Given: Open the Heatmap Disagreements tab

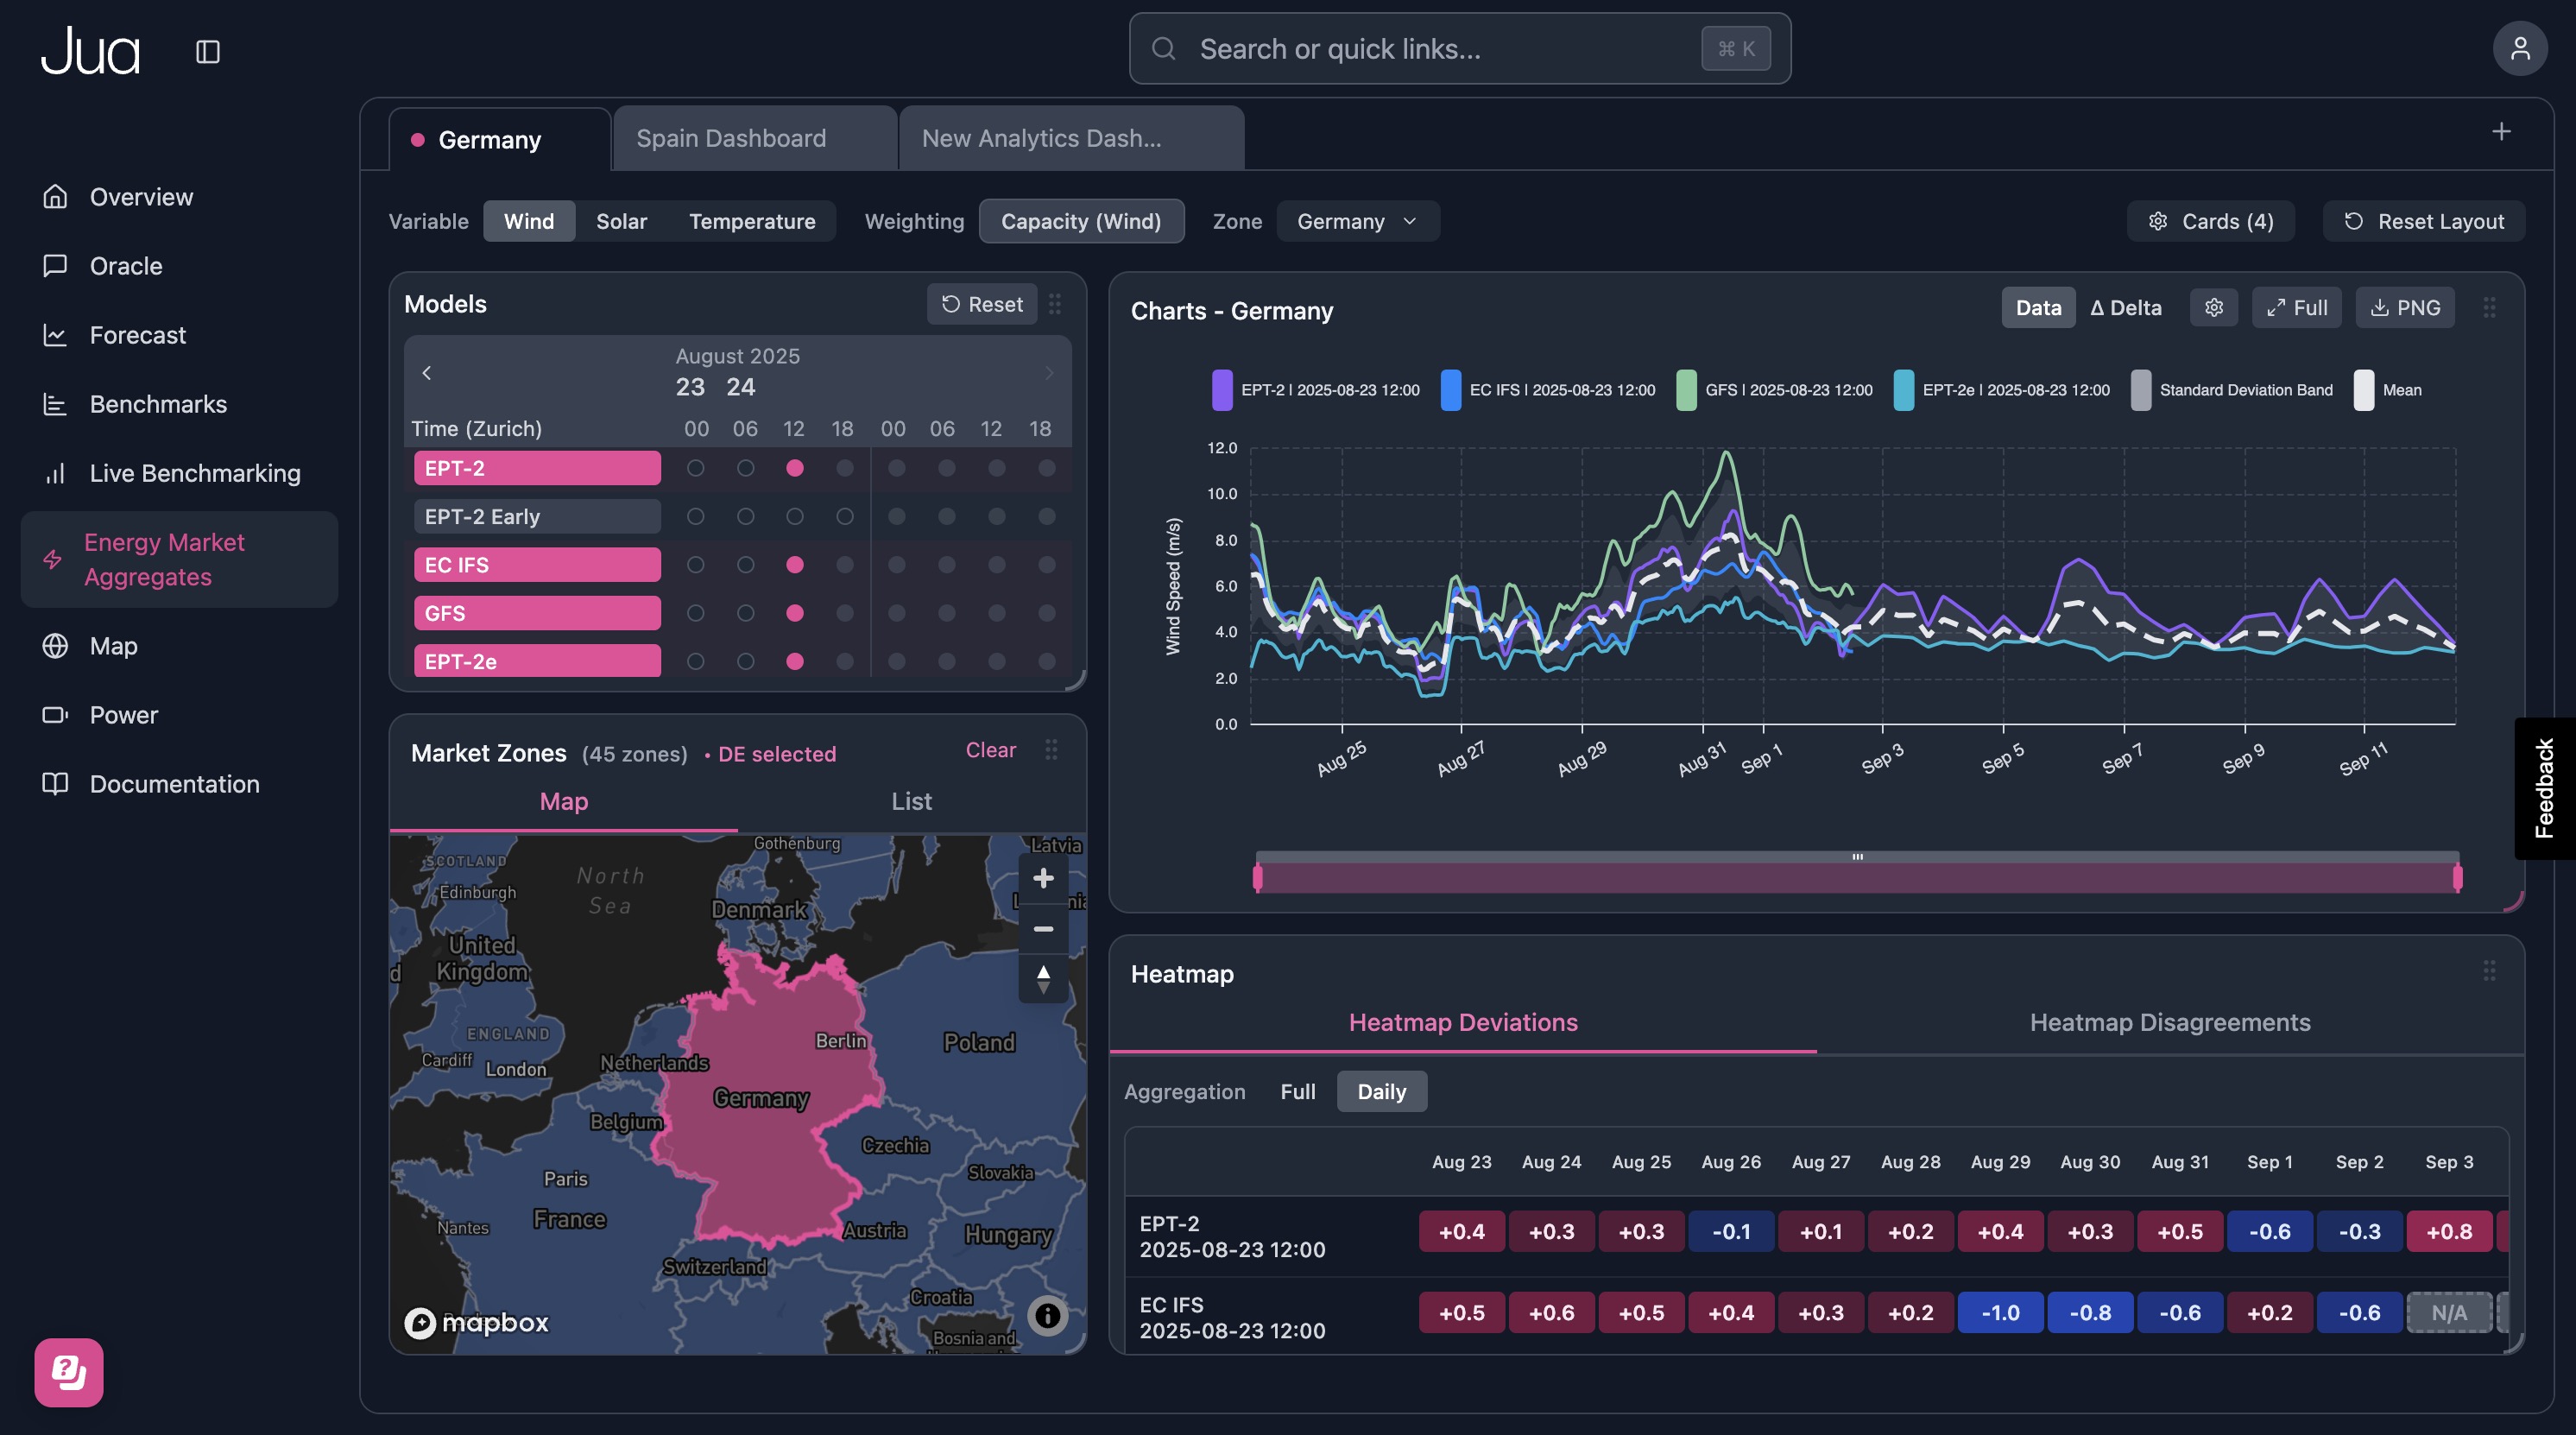Looking at the screenshot, I should click(x=2169, y=1021).
